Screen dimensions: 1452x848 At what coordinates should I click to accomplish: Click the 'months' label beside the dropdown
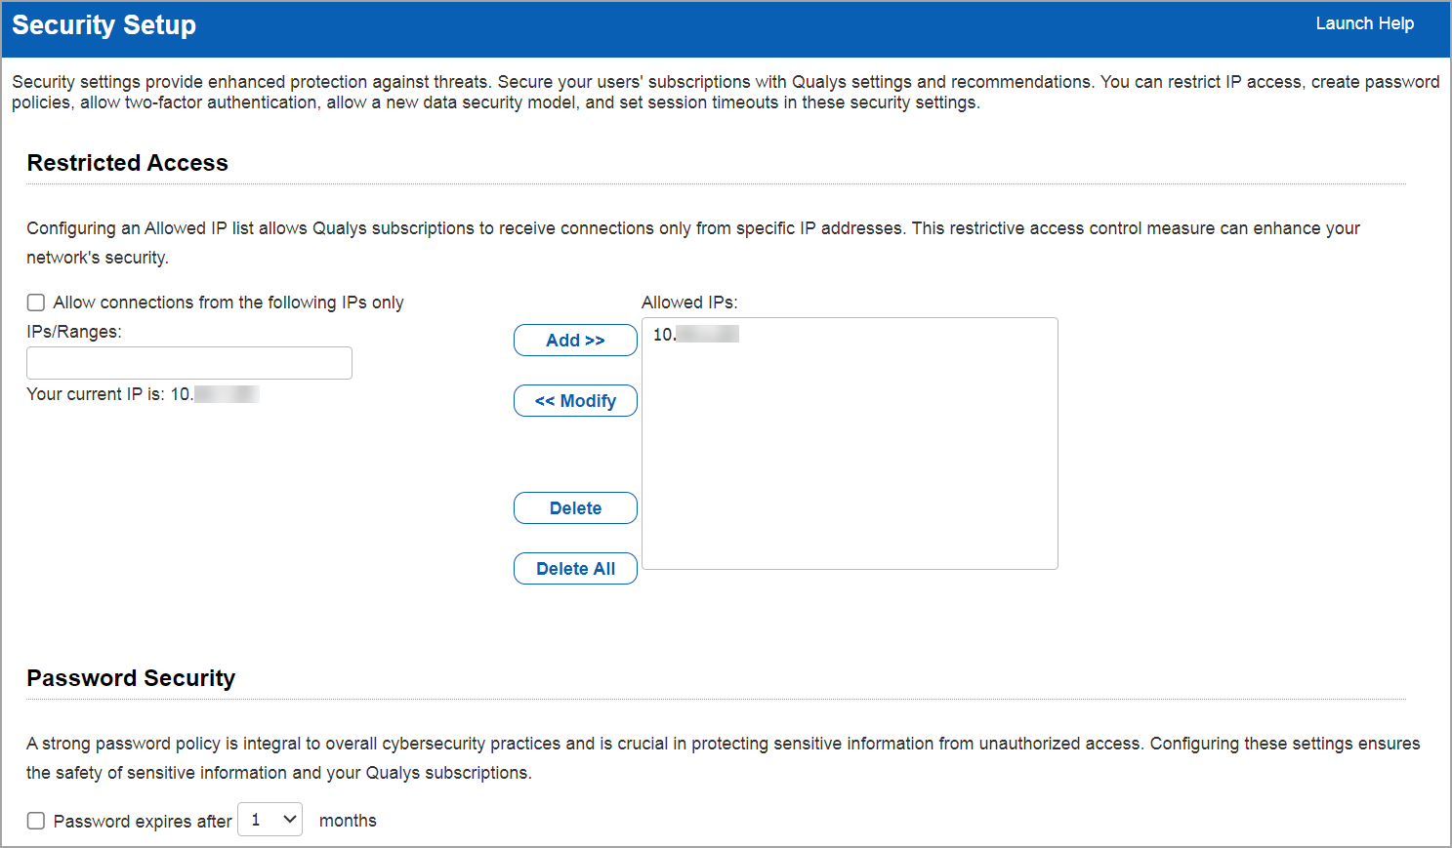[x=348, y=821]
